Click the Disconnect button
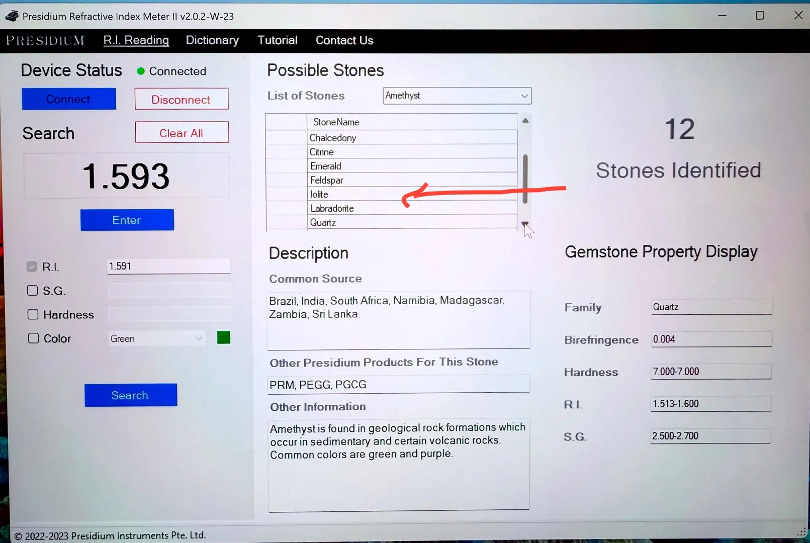This screenshot has height=543, width=810. [x=181, y=100]
